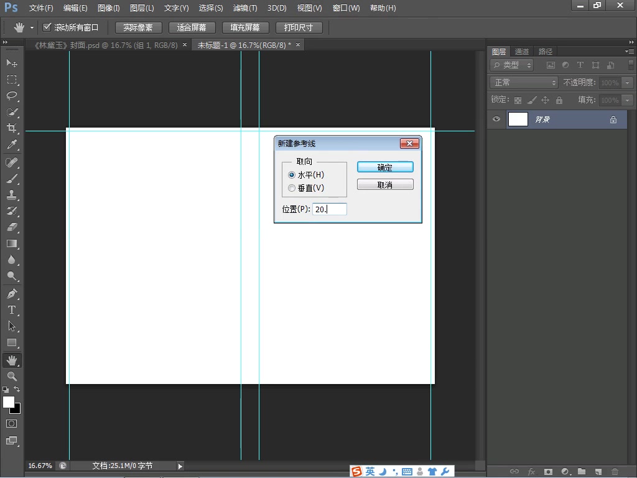Open the 滤镜 menu
This screenshot has height=478, width=637.
coord(244,8)
